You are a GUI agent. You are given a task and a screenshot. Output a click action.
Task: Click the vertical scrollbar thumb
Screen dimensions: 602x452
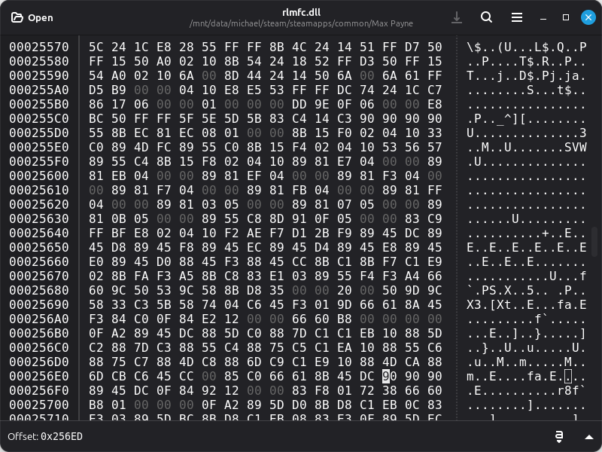coord(594,241)
